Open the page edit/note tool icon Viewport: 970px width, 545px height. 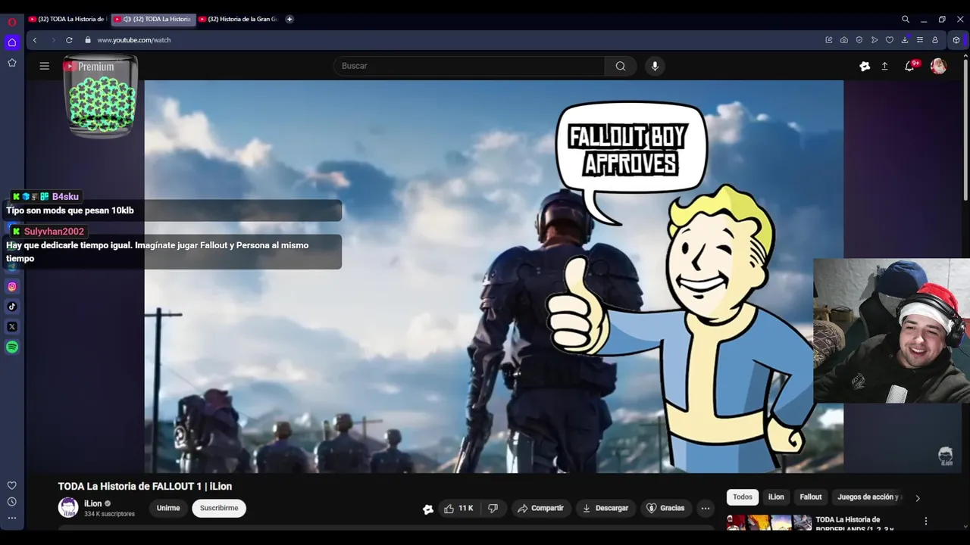coord(829,40)
